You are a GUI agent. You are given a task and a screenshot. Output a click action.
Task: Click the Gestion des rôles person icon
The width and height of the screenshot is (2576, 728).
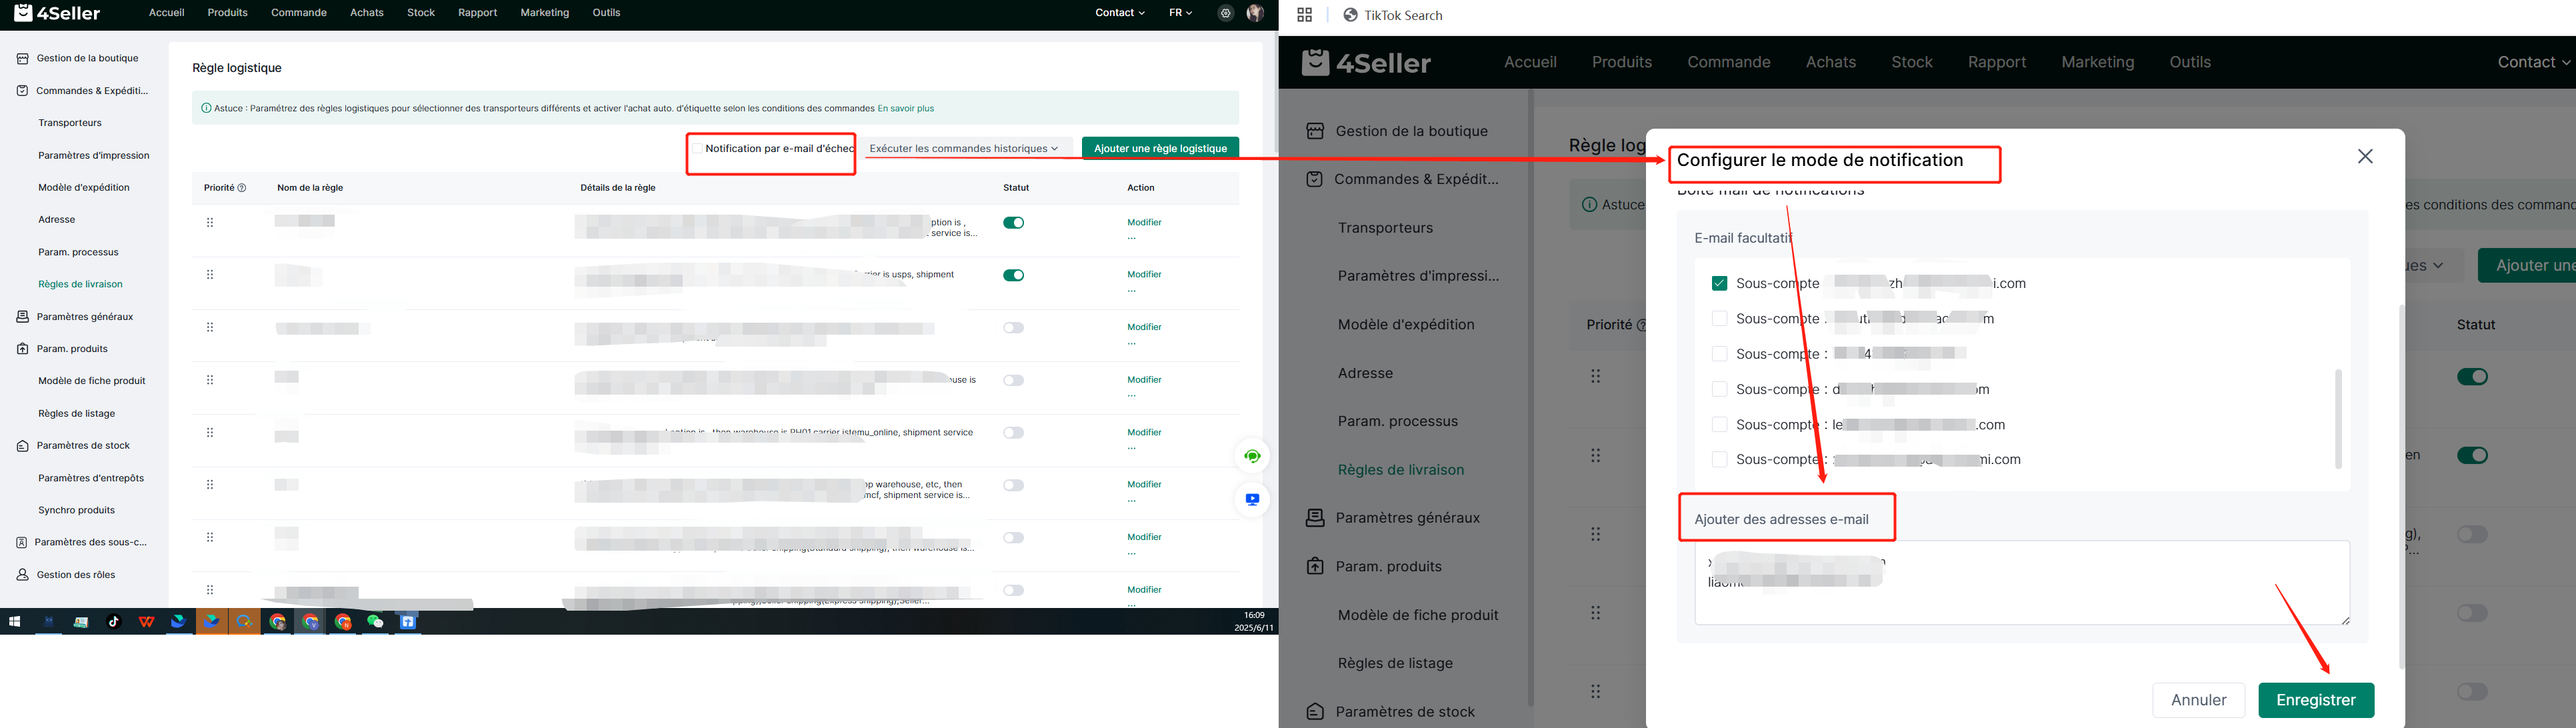(x=23, y=575)
